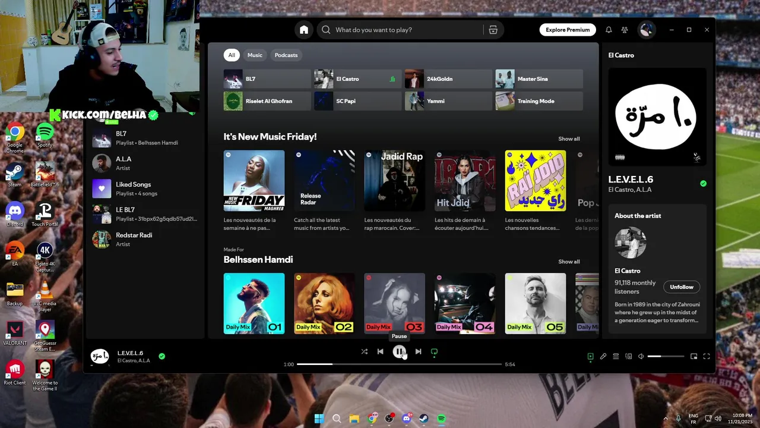The width and height of the screenshot is (760, 428).
Task: Unfollow El Castro in About the artist
Action: pos(682,287)
